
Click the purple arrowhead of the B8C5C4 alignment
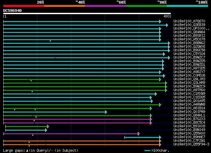pos(151,123)
